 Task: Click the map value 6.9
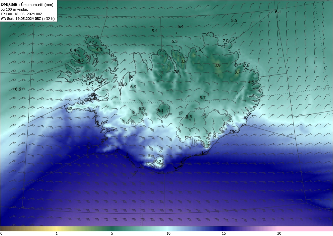point(133,87)
